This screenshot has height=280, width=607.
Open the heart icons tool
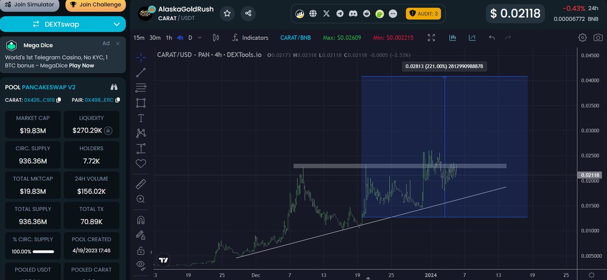click(141, 164)
